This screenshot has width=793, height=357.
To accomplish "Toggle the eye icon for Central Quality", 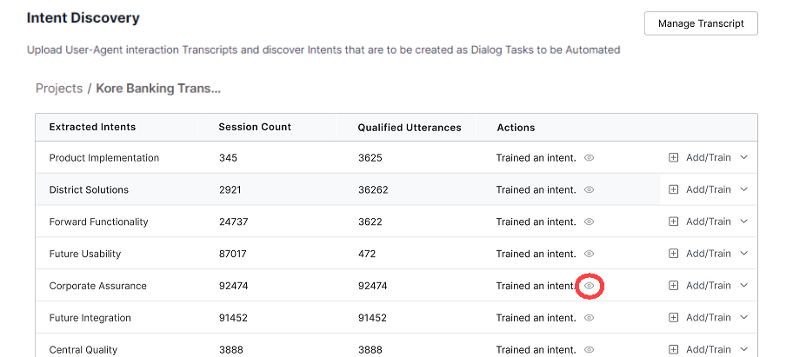I will (x=589, y=349).
